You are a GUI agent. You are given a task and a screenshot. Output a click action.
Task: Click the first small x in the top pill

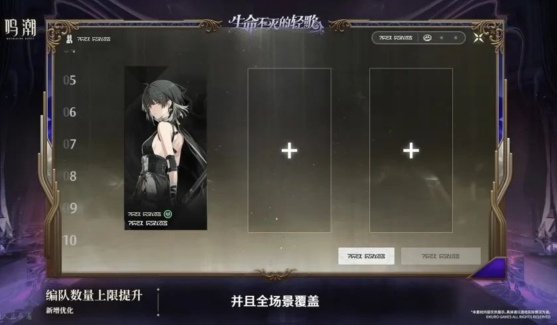(x=442, y=38)
